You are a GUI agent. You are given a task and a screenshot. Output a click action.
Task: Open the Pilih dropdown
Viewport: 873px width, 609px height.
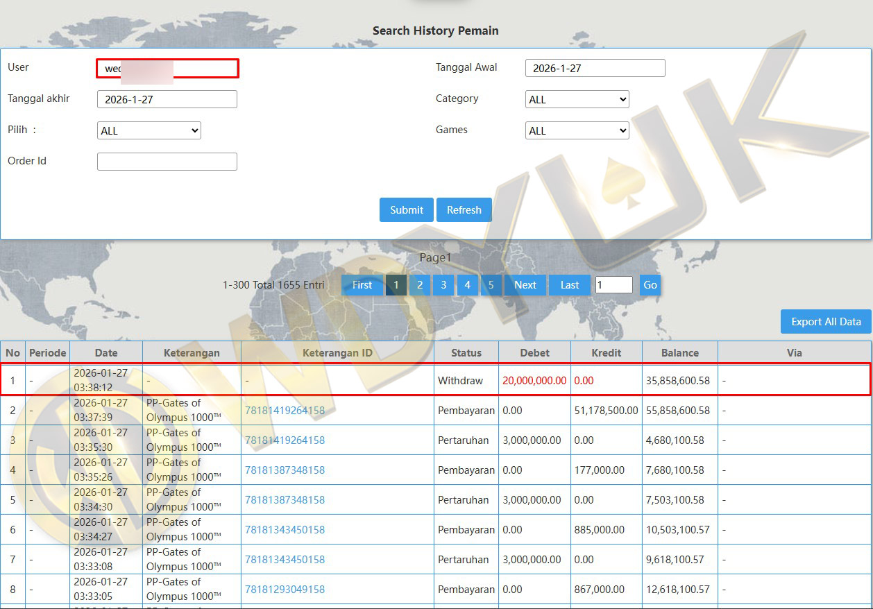tap(149, 130)
